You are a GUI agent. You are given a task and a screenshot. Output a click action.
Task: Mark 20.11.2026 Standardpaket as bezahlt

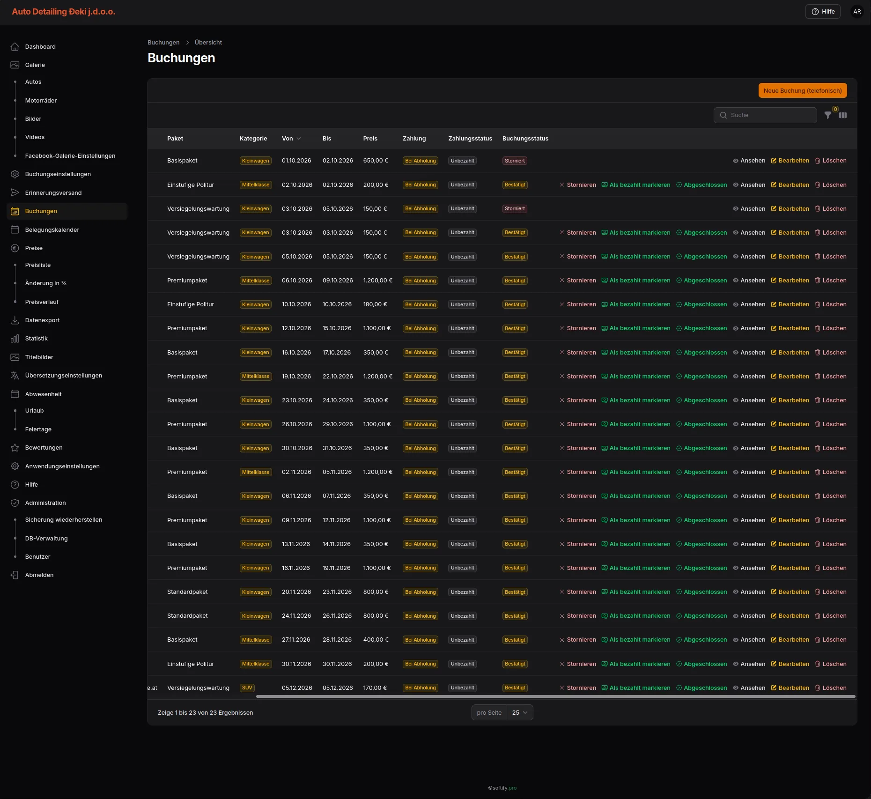[636, 592]
